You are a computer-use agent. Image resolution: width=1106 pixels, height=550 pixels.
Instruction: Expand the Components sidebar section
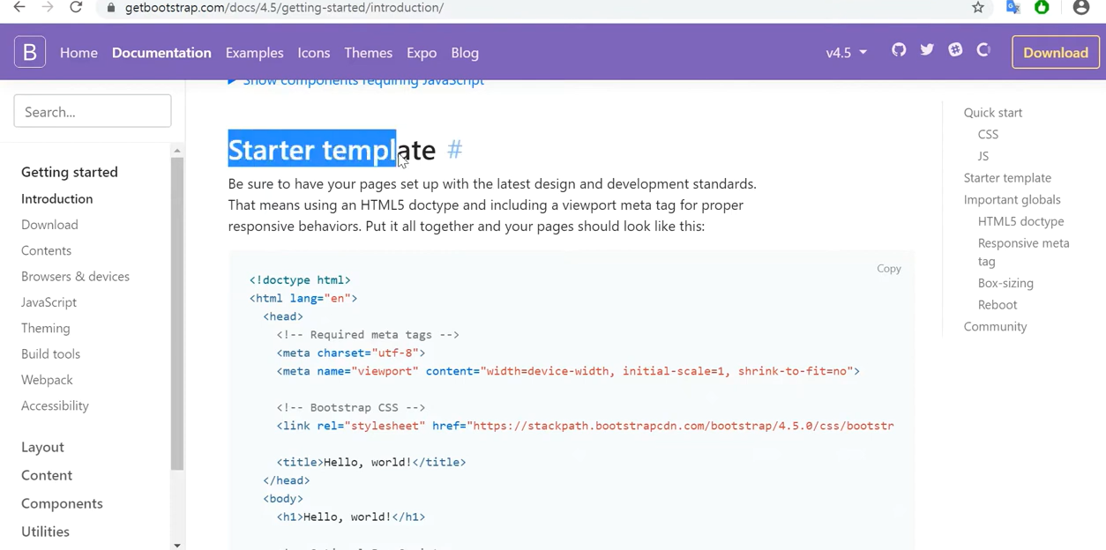[x=62, y=503]
